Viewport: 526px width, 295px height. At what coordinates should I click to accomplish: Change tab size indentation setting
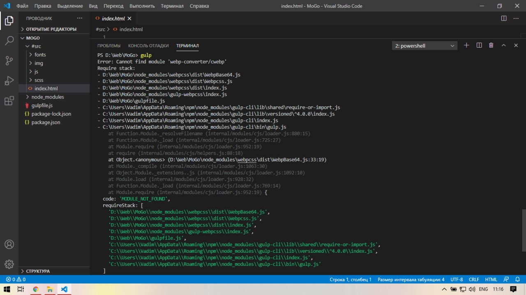coord(411,279)
